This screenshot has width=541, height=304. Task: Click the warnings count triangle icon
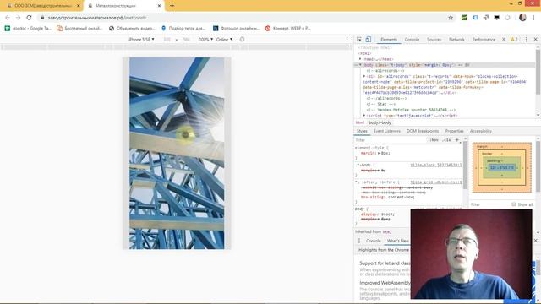pyautogui.click(x=514, y=40)
